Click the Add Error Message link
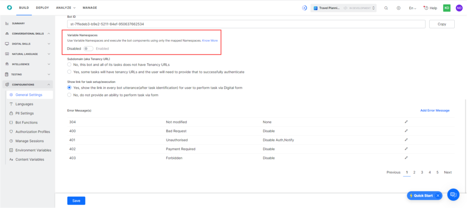 coord(435,110)
